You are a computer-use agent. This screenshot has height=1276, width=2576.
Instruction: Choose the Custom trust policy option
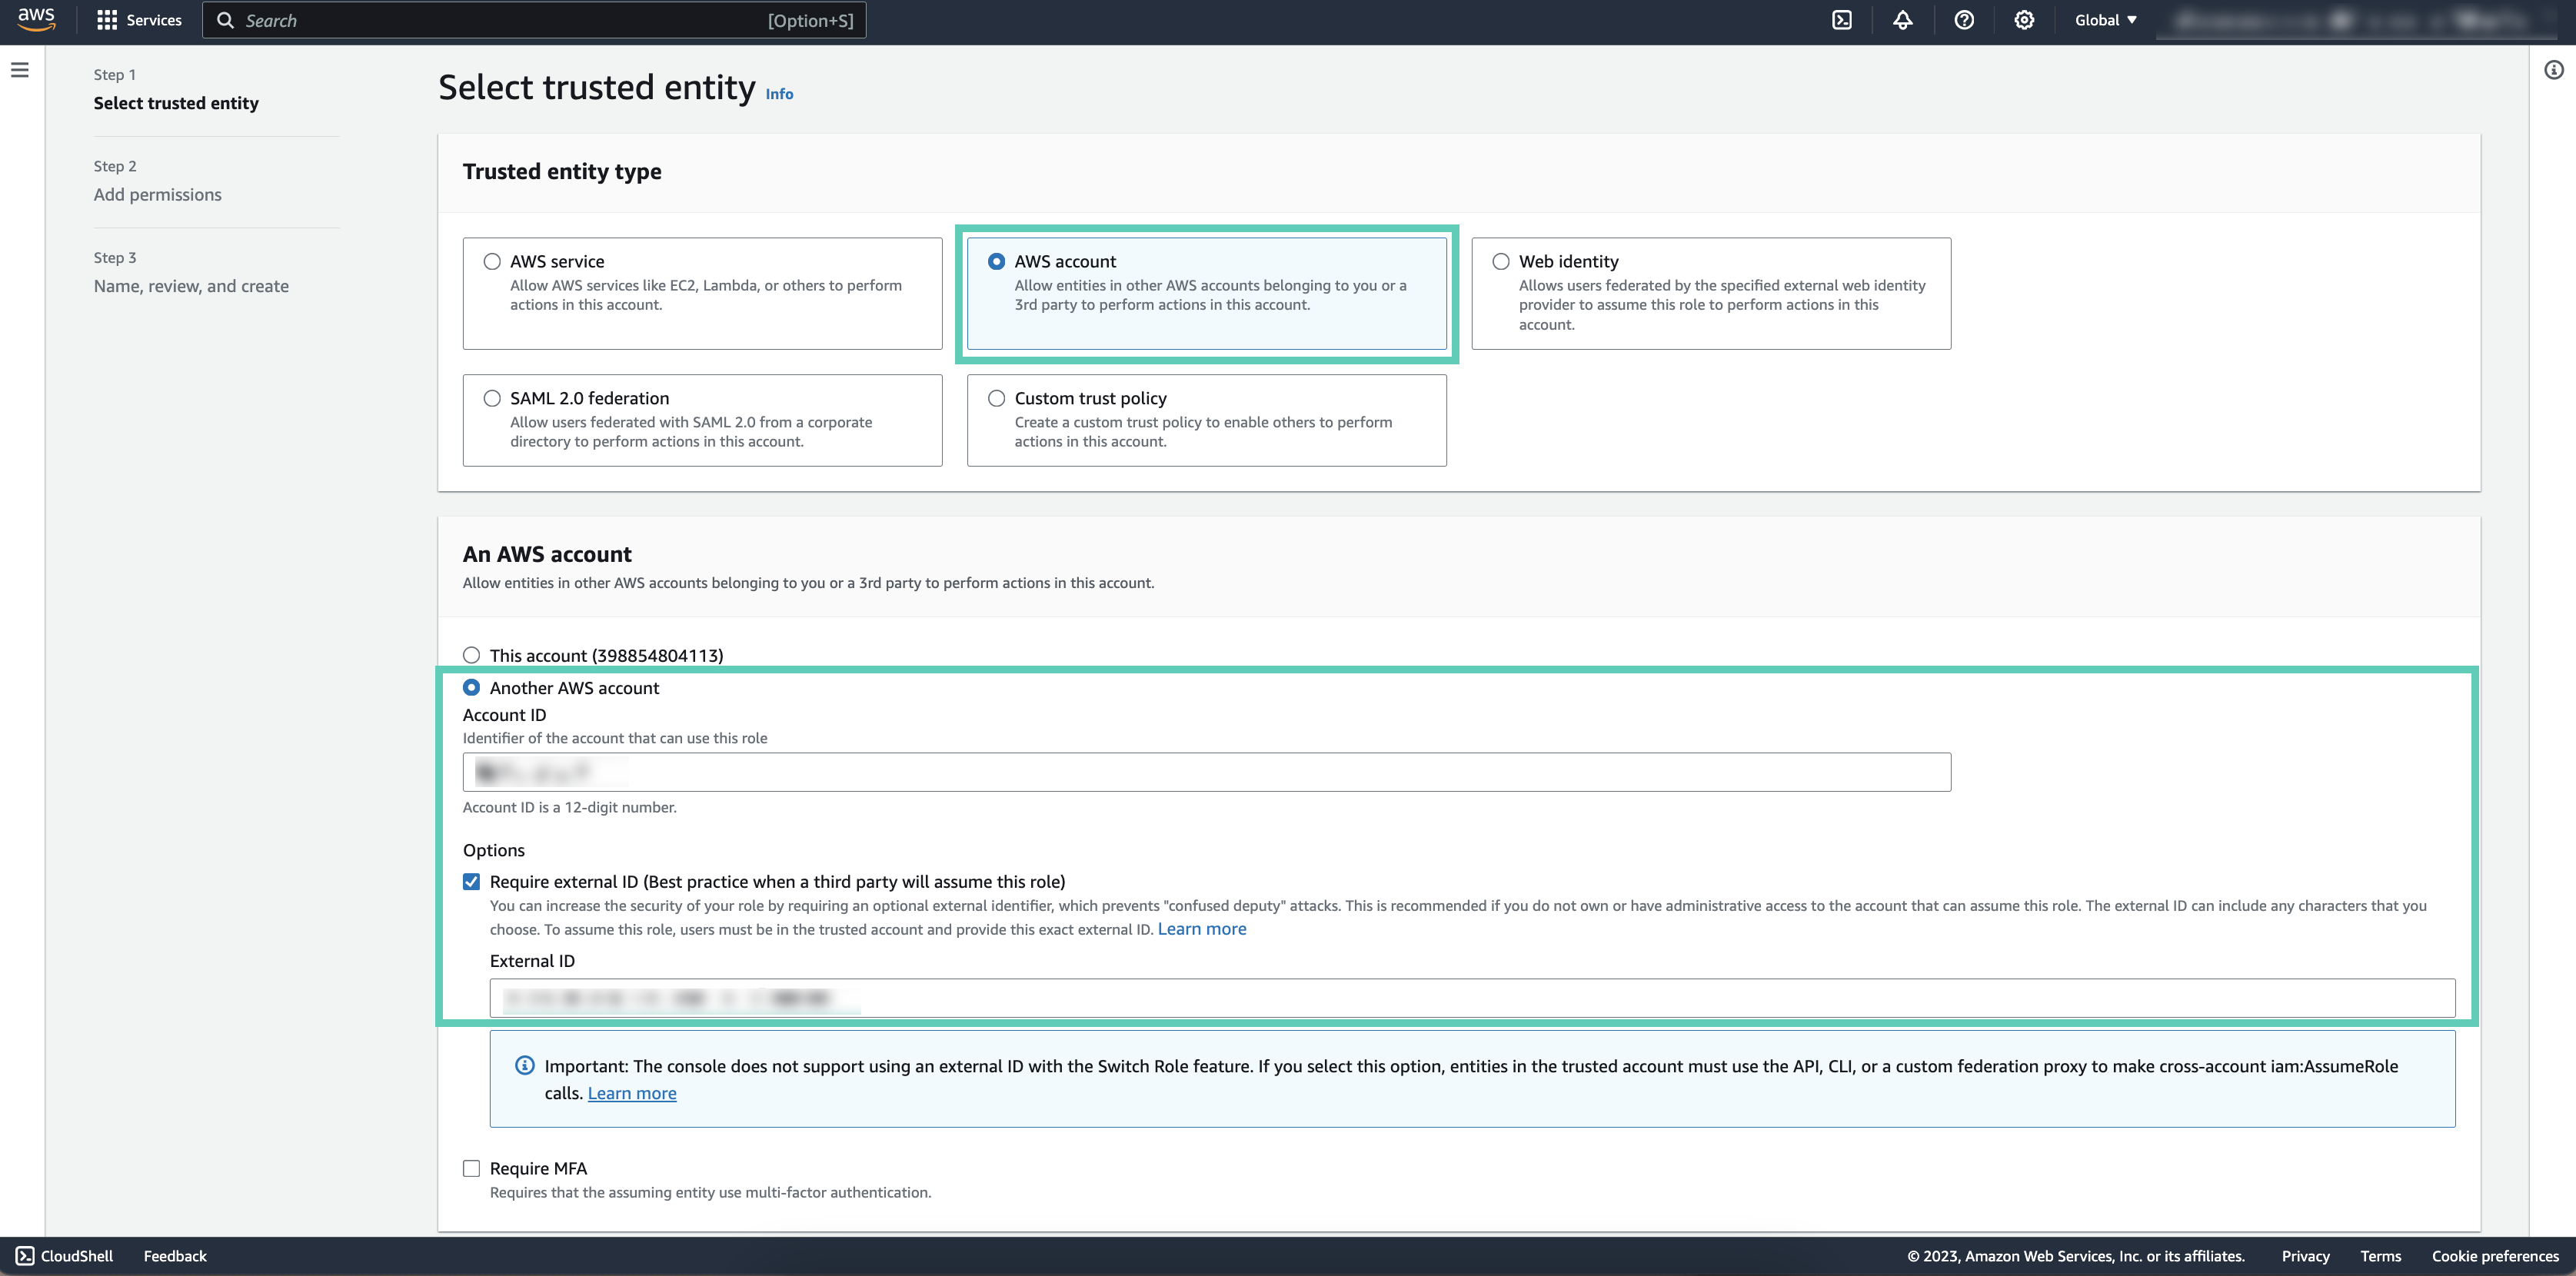click(996, 398)
